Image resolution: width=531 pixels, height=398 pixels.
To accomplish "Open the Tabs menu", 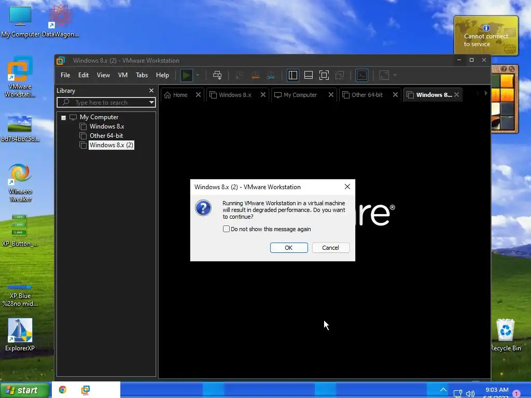I will [x=142, y=75].
